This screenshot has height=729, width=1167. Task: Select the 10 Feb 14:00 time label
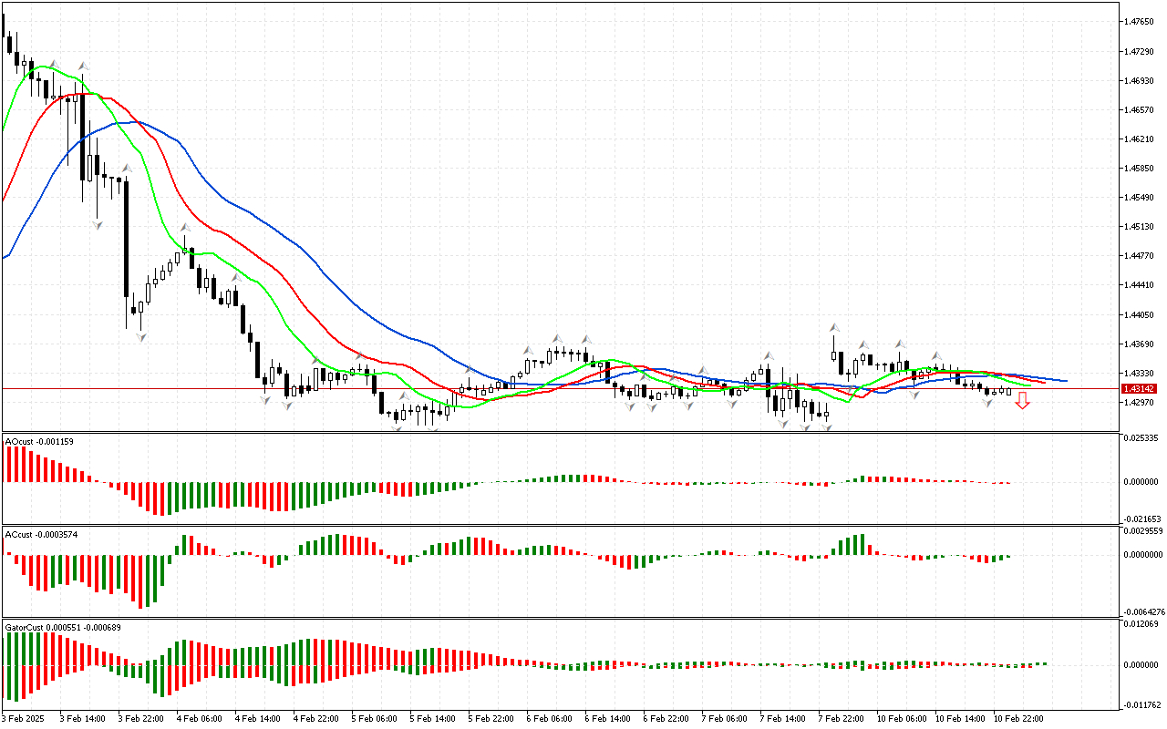pos(960,718)
